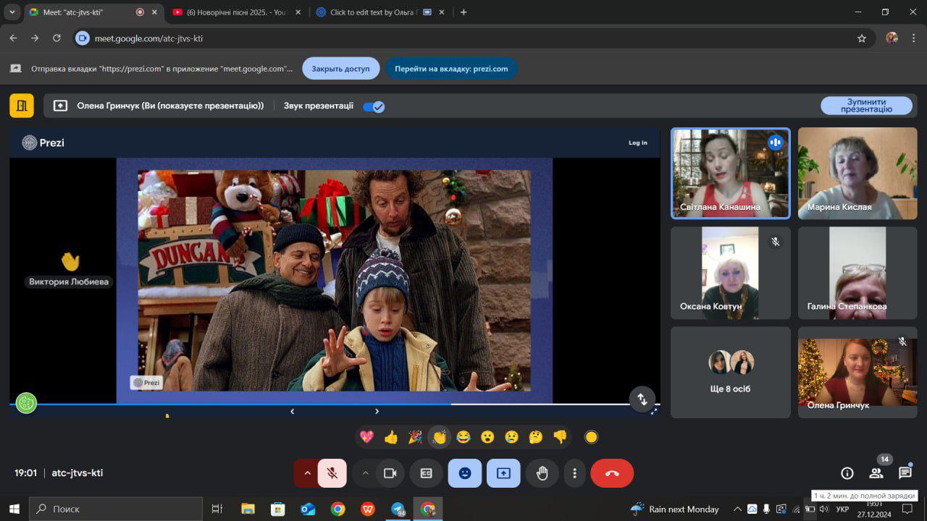Open meeting details info icon

[x=847, y=473]
